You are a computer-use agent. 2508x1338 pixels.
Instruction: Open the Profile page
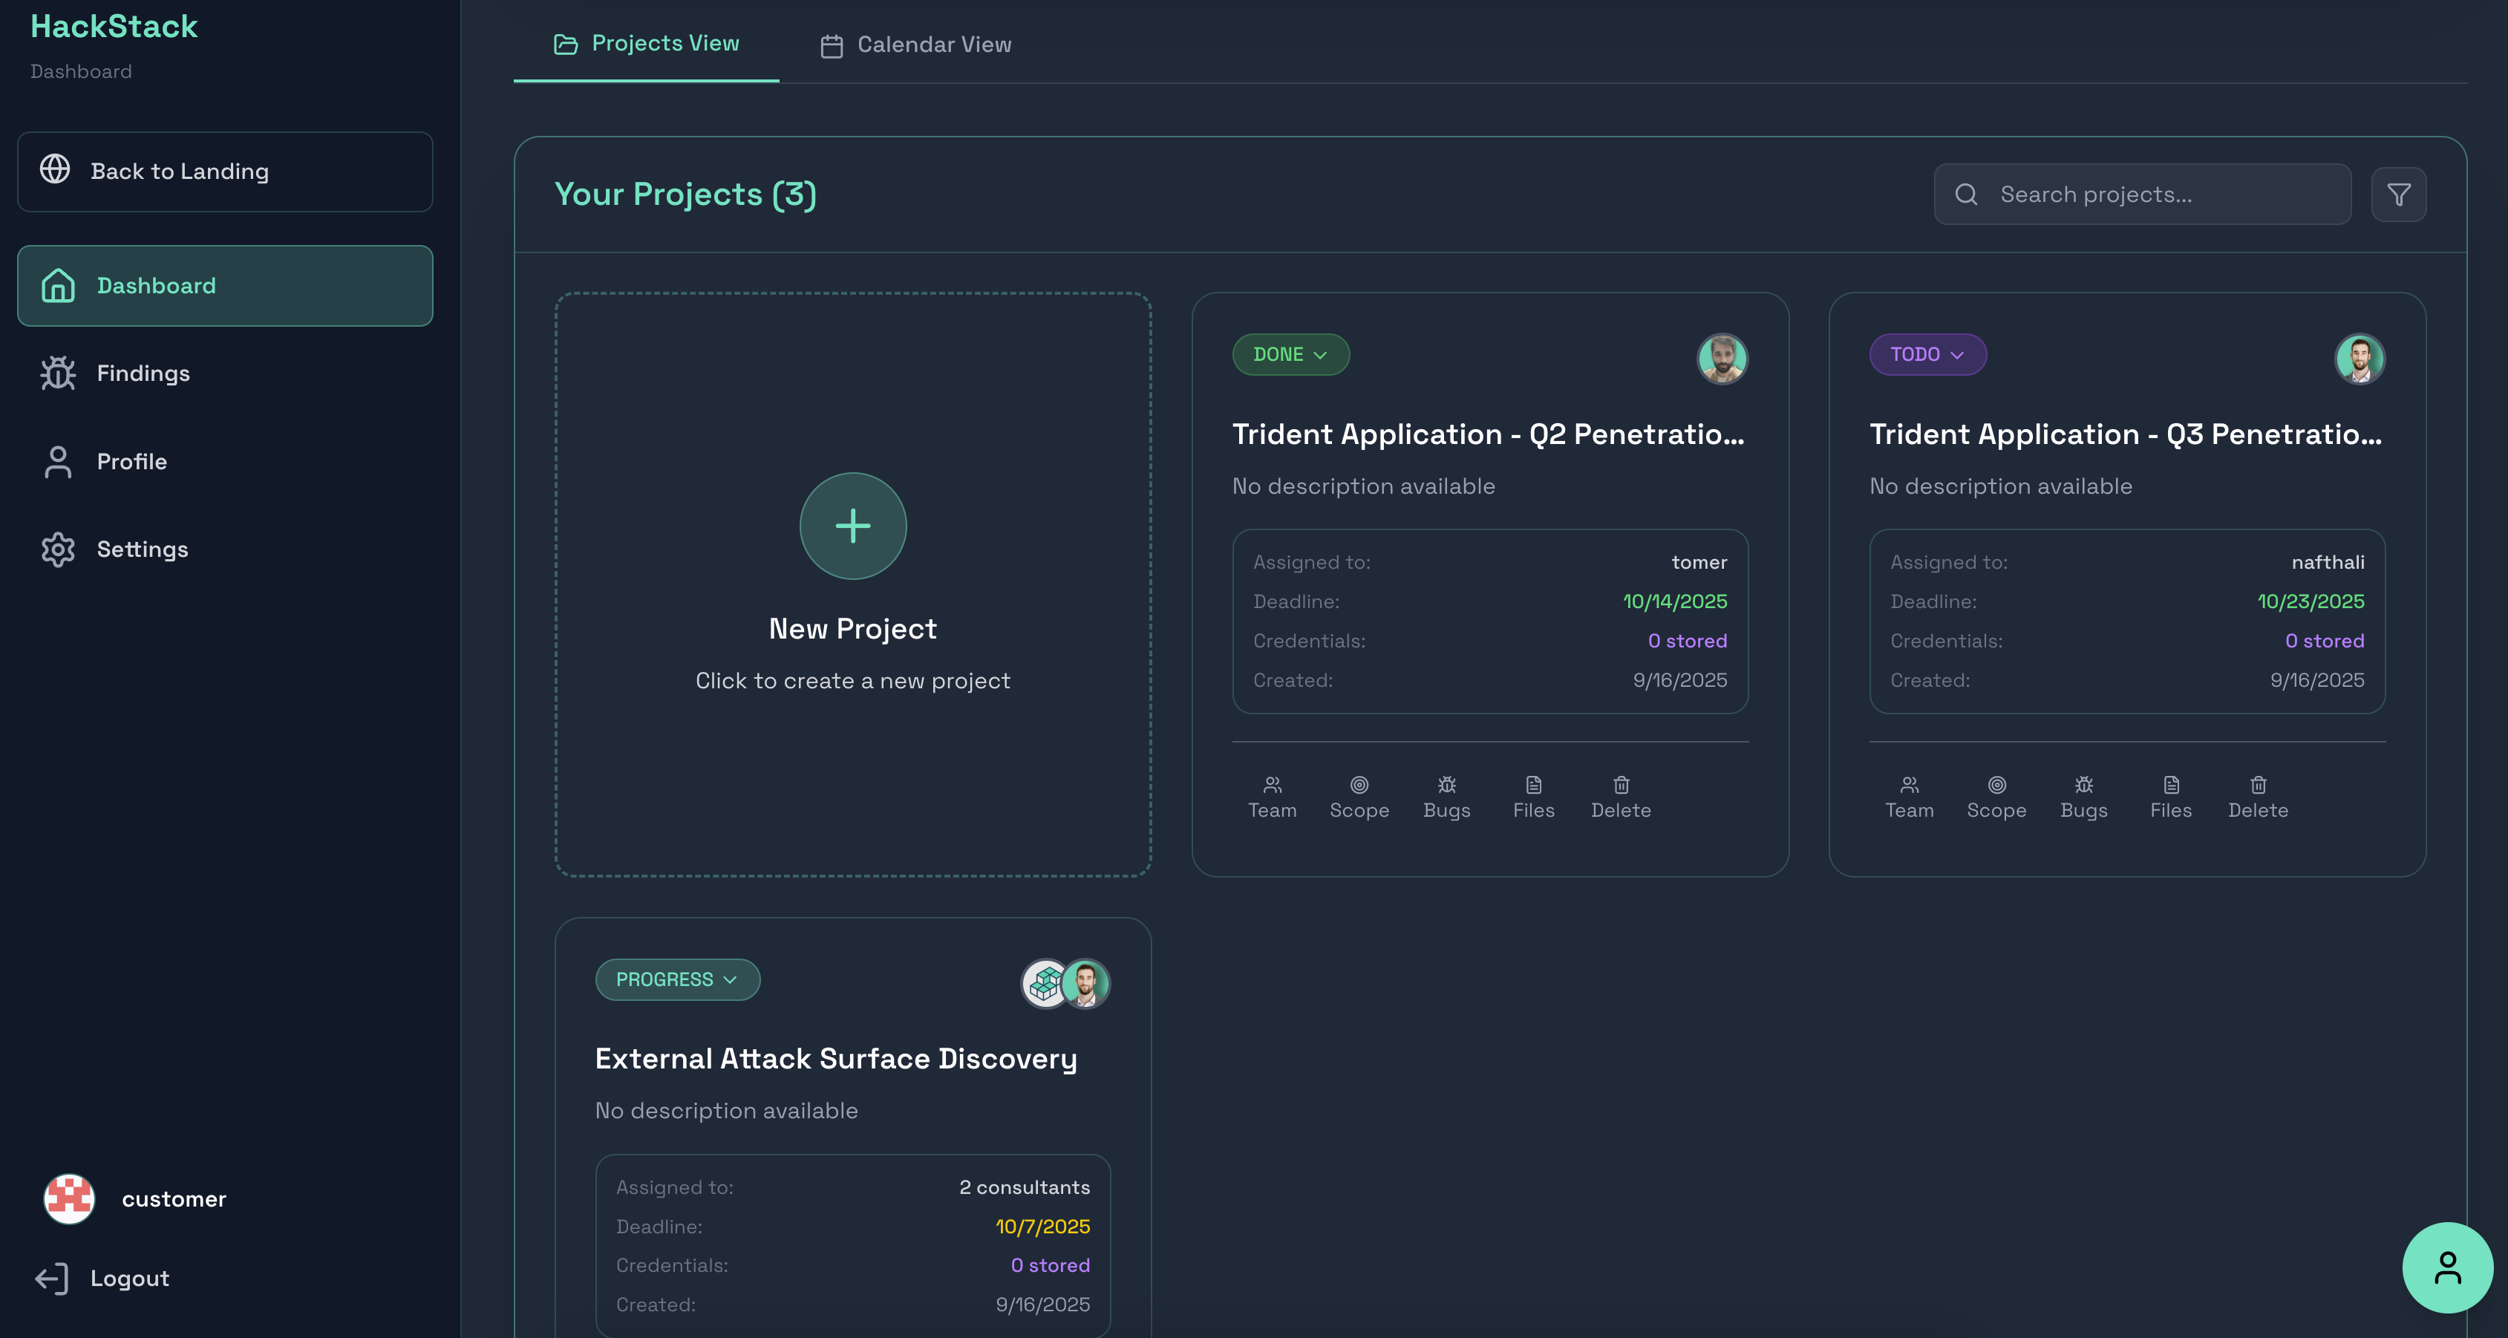[131, 462]
